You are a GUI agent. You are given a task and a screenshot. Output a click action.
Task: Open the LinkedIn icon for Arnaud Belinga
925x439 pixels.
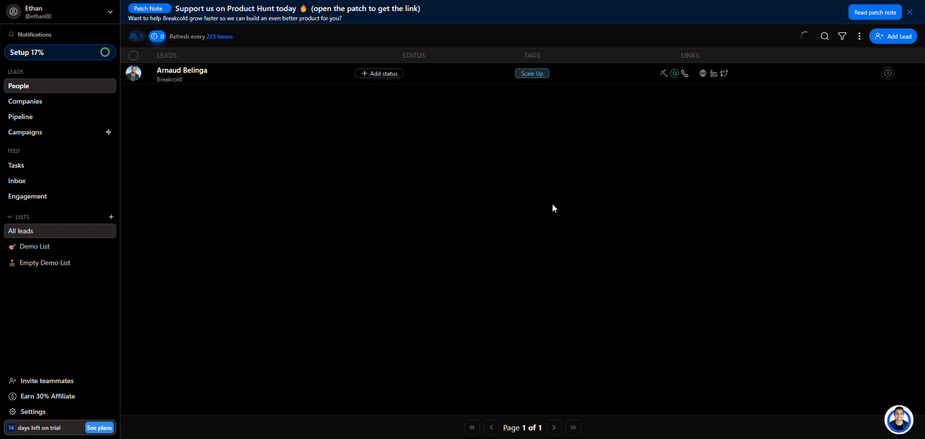[x=714, y=73]
